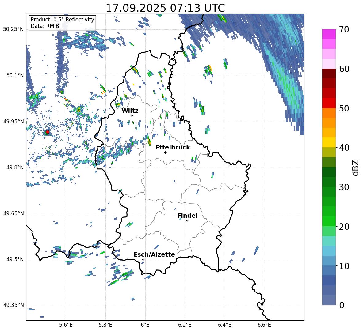Click the red radar site marker dot
The width and height of the screenshot is (363, 331).
(x=48, y=132)
